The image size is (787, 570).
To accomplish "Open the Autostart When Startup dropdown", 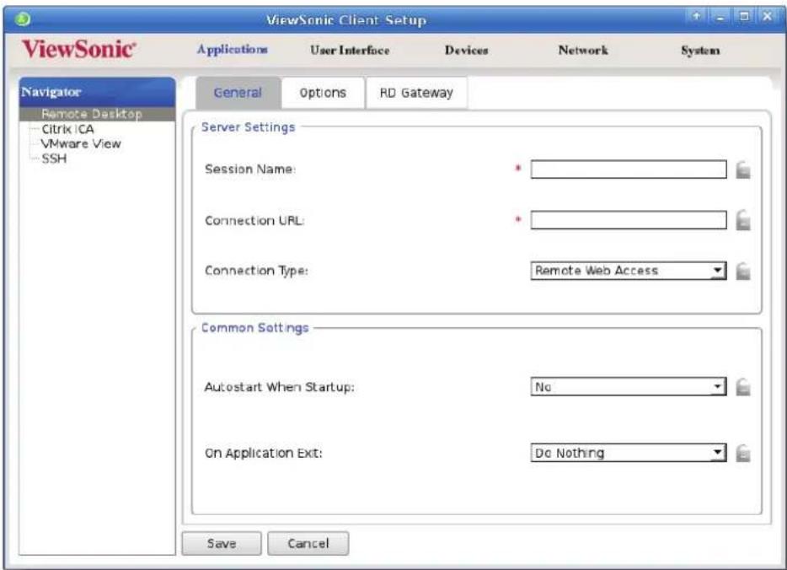I will [x=628, y=387].
